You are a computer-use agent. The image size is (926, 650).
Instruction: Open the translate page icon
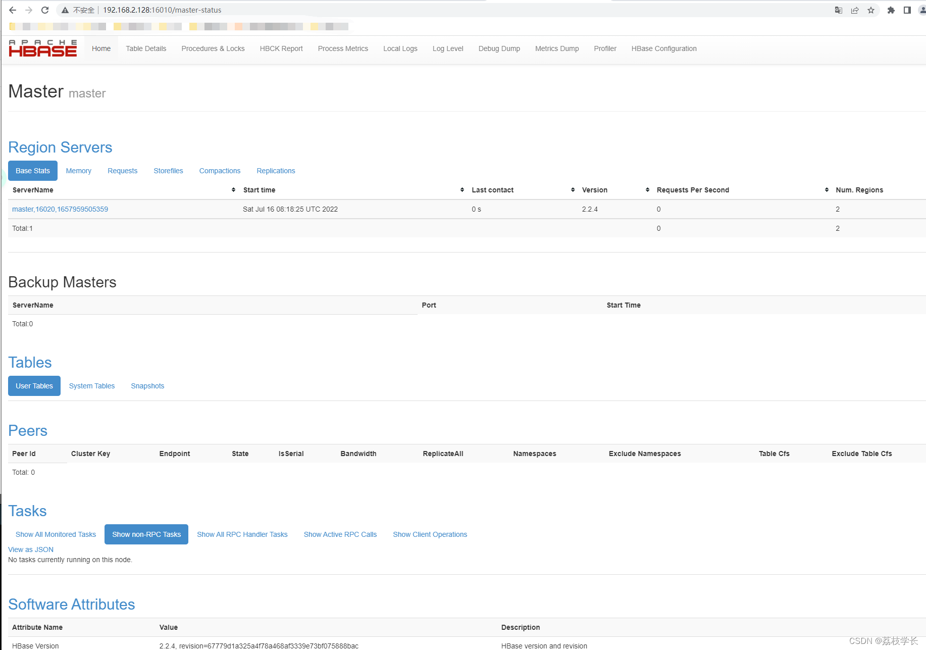pyautogui.click(x=839, y=10)
